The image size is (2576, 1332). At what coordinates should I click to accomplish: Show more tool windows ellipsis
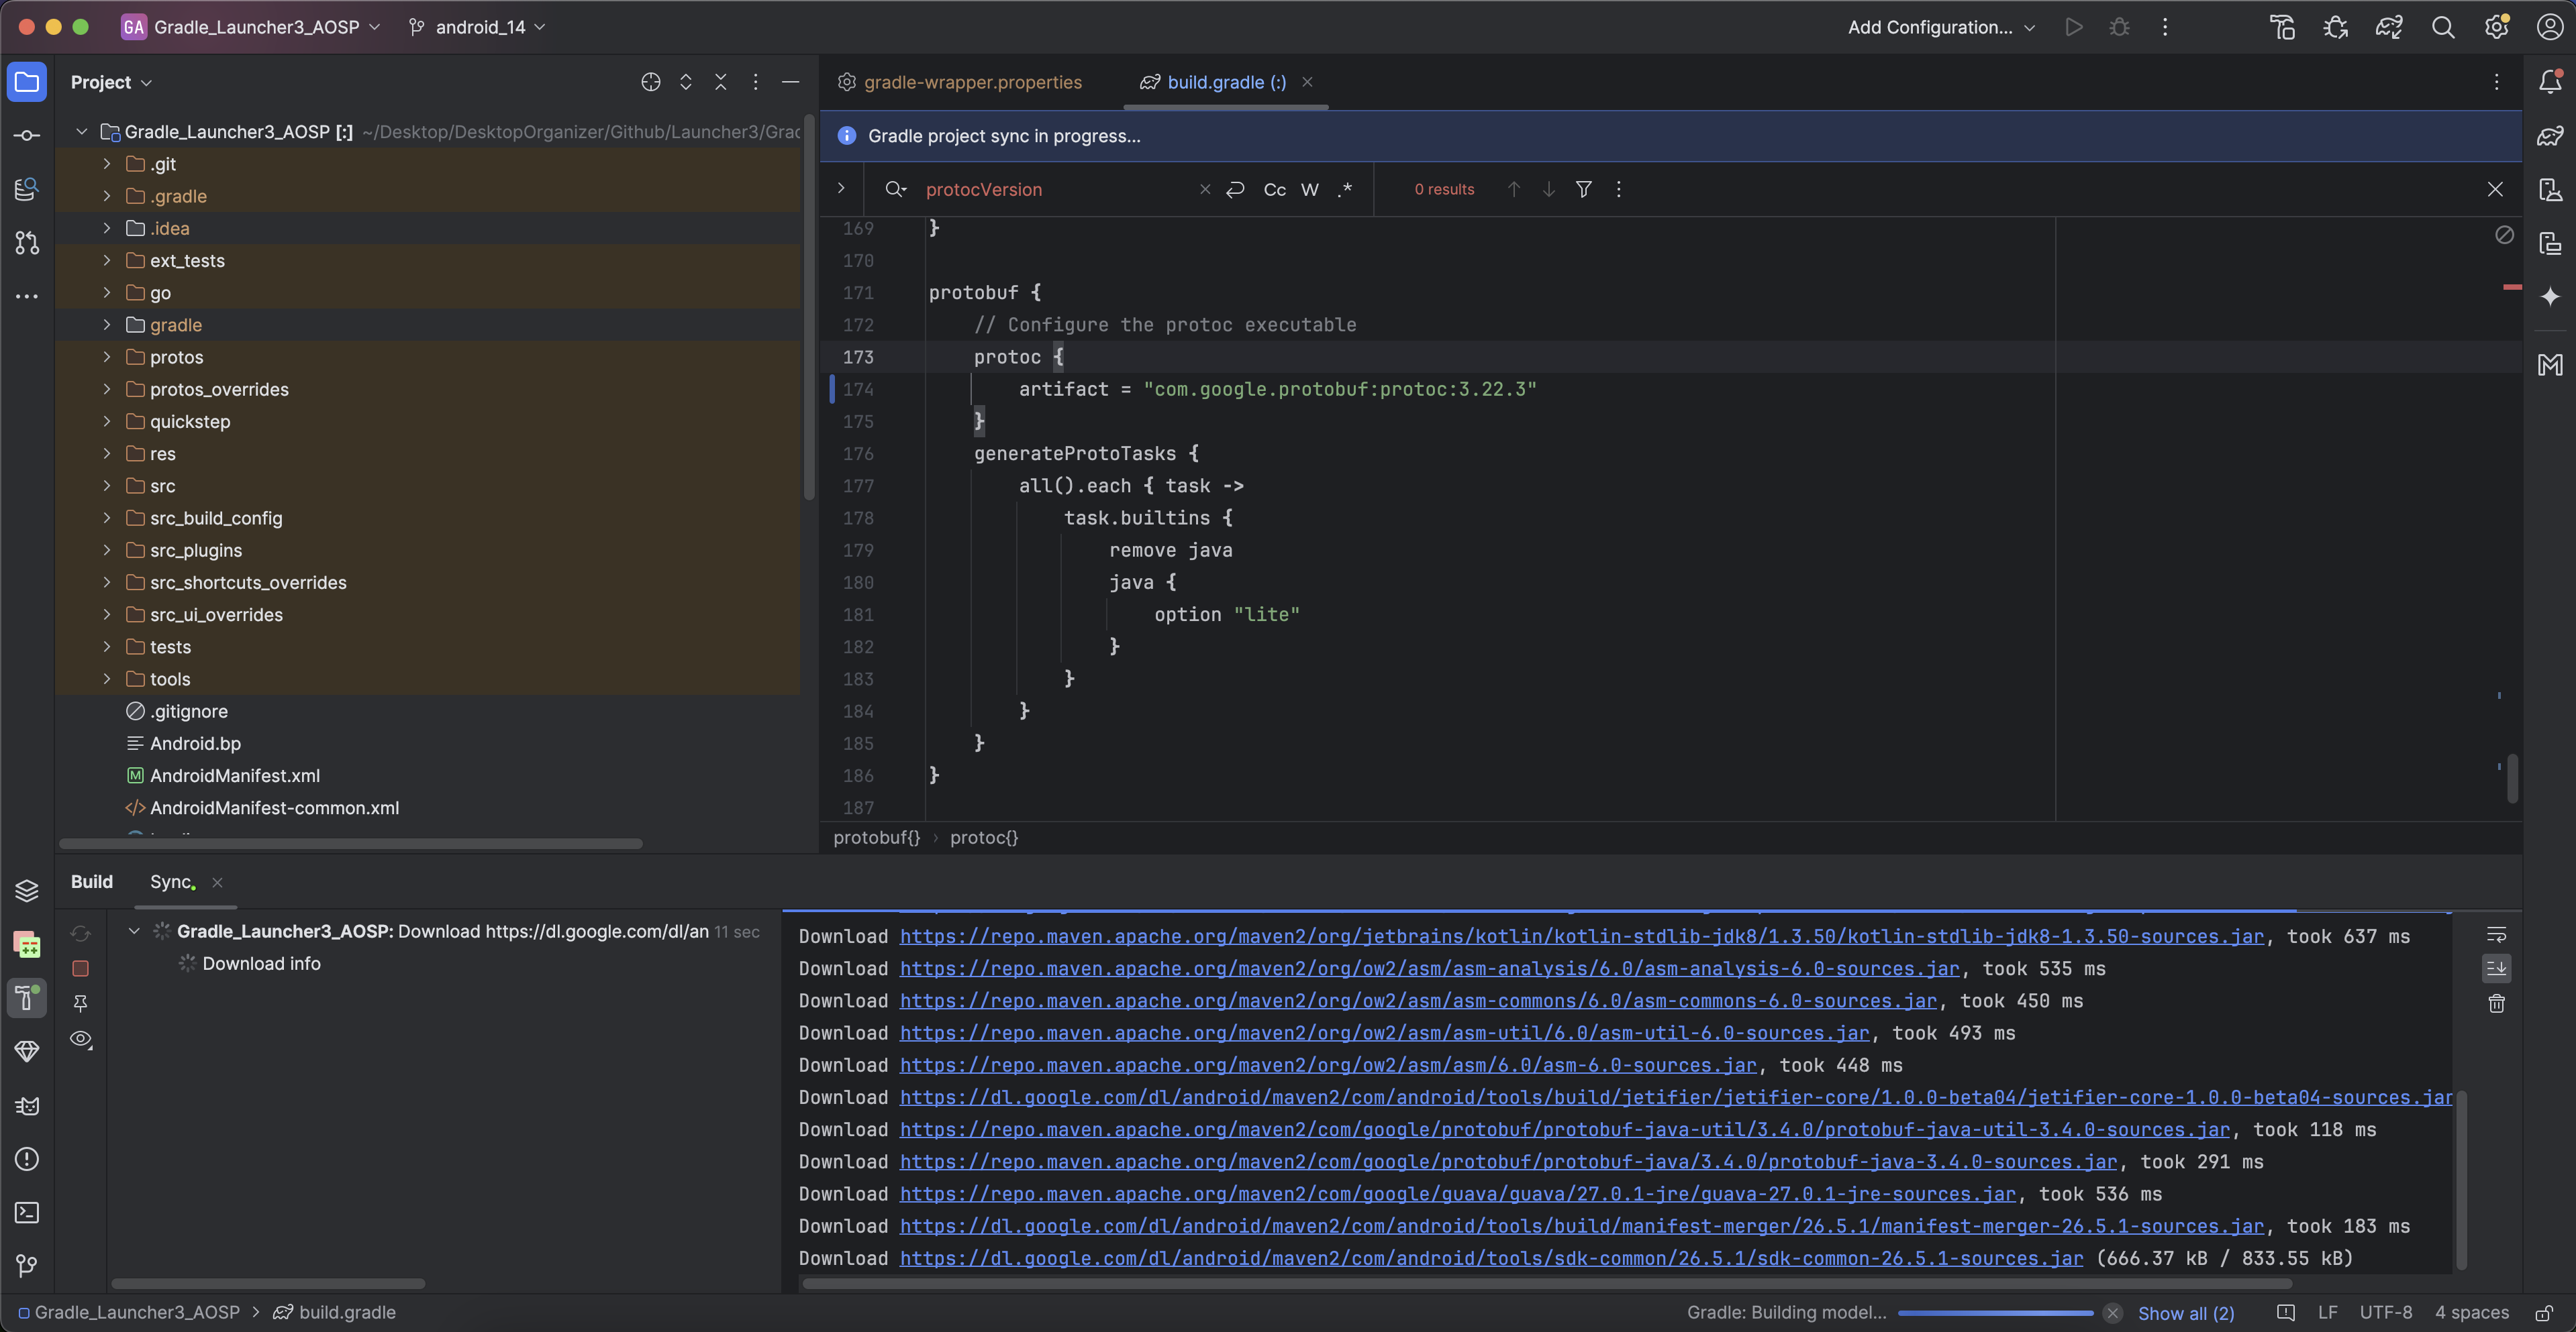(27, 296)
